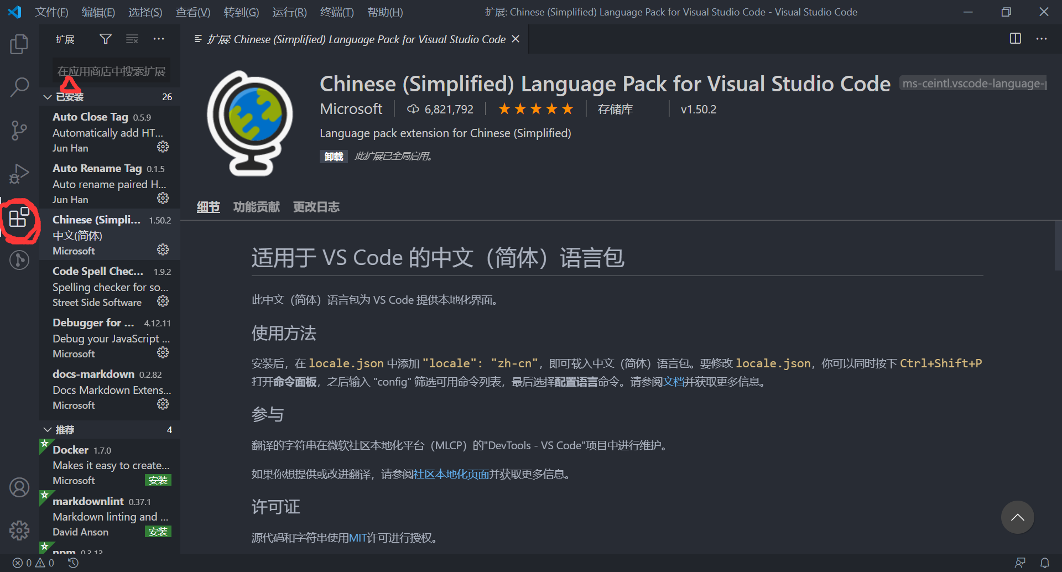Install the Docker extension
This screenshot has width=1062, height=572.
click(158, 480)
